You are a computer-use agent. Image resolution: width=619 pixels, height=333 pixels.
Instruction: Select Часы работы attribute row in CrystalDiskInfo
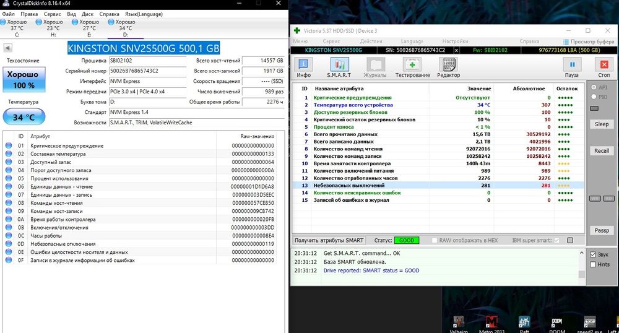141,236
